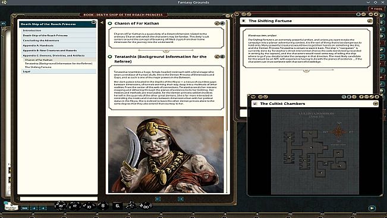Viewport: 387px width, 218px height.
Task: Click back arrow in Shifting Fortune window
Action: tap(237, 14)
